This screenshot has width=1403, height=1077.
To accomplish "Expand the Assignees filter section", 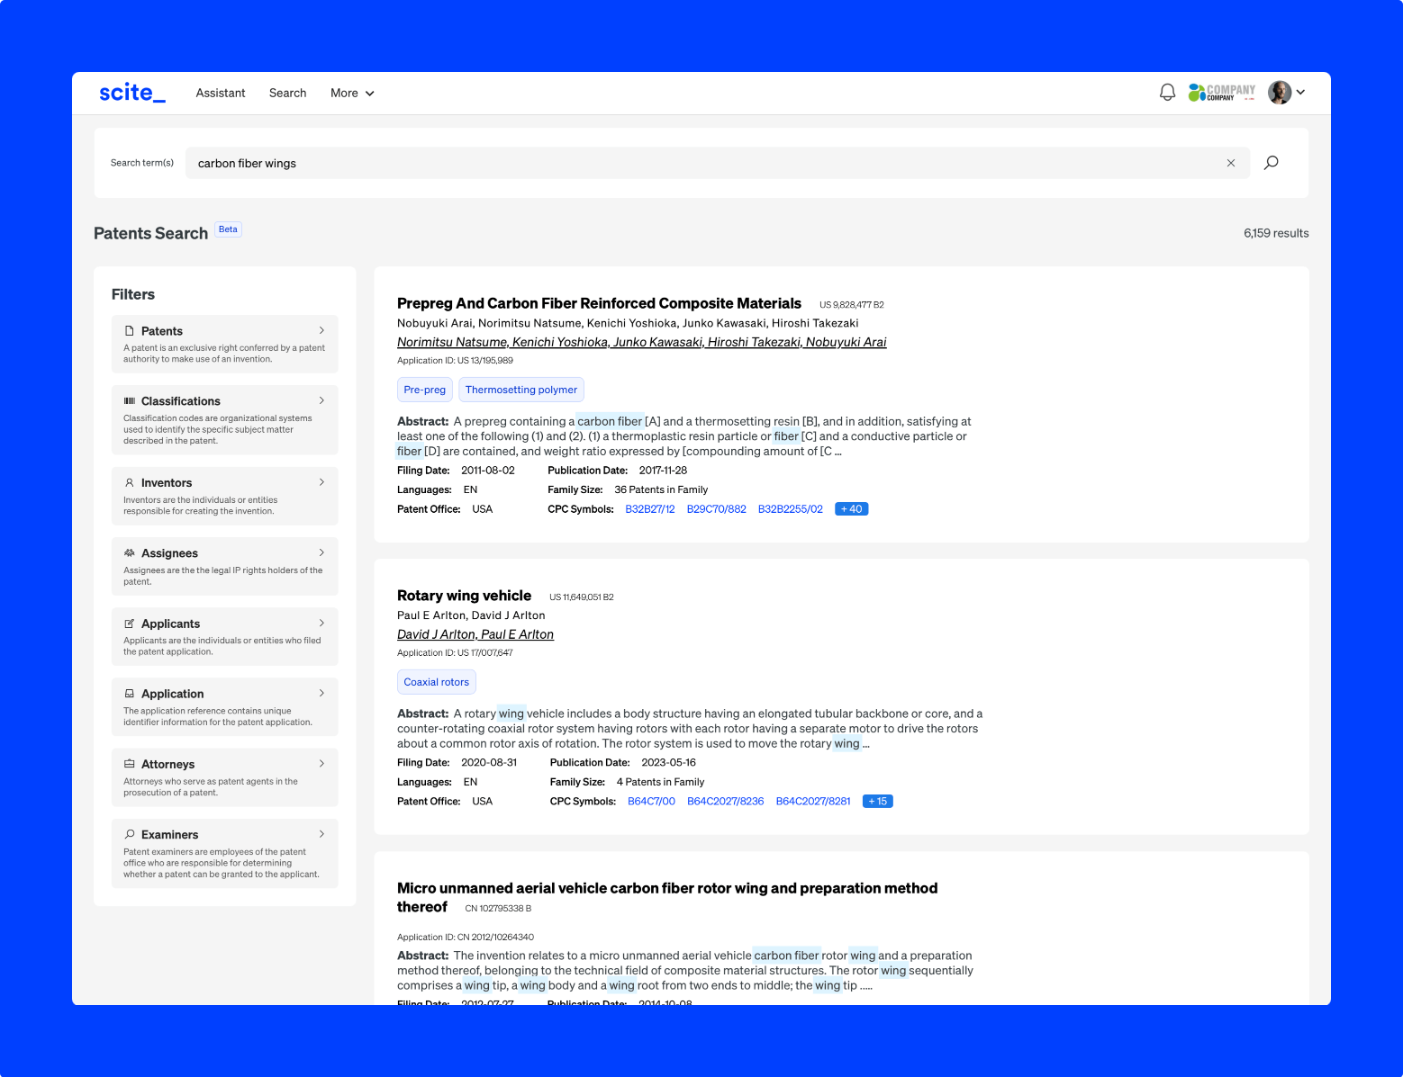I will (321, 552).
